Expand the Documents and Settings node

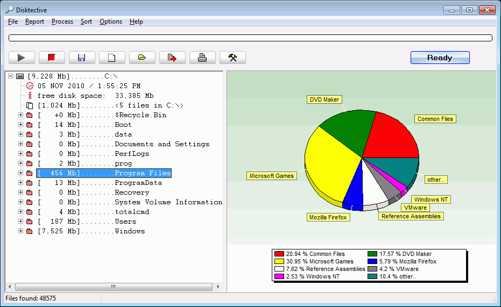click(x=20, y=144)
